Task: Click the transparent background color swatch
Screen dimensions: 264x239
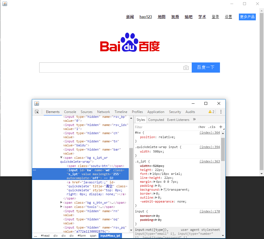Action: point(165,190)
